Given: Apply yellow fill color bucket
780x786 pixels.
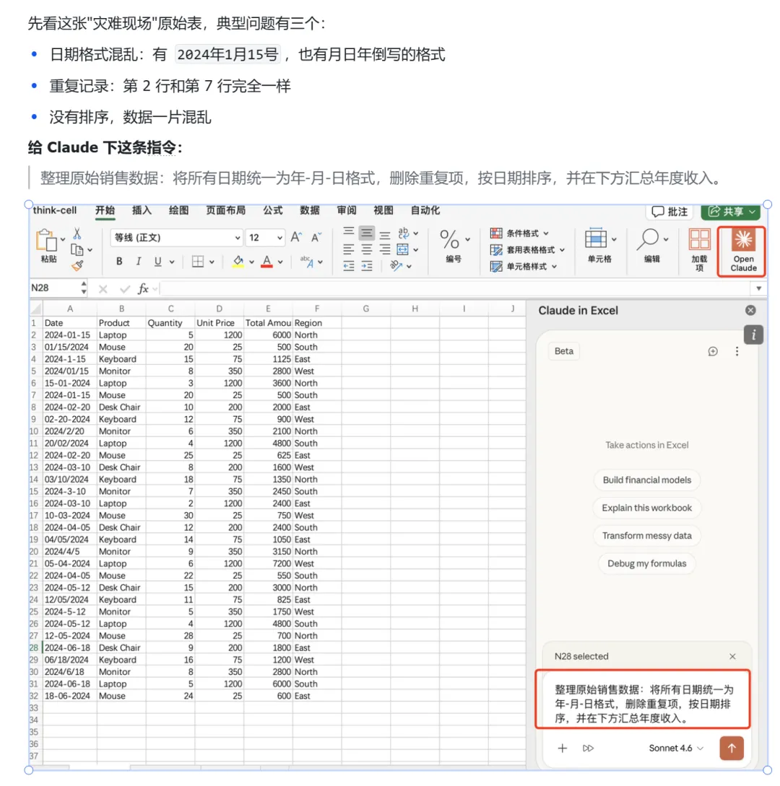Looking at the screenshot, I should (x=238, y=262).
